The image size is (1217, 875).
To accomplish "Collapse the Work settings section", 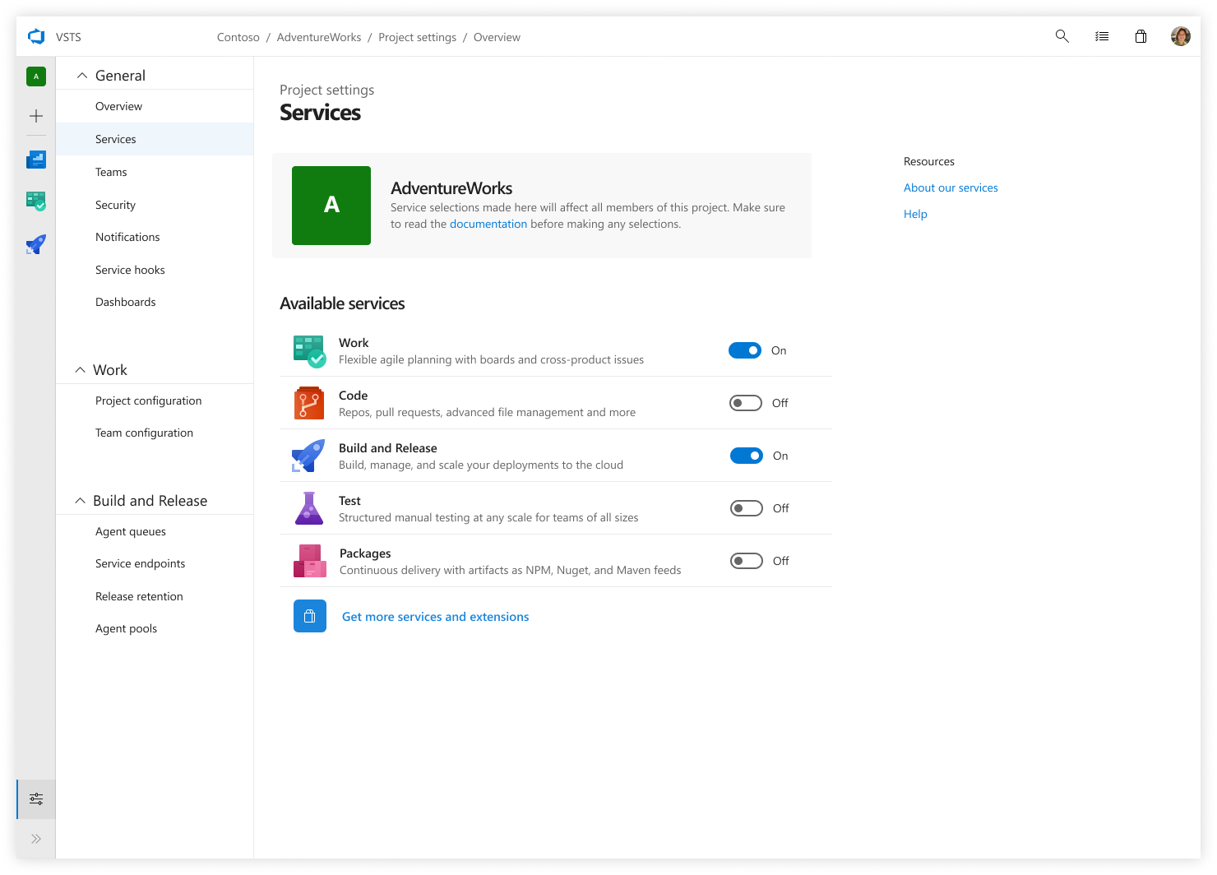I will coord(80,370).
